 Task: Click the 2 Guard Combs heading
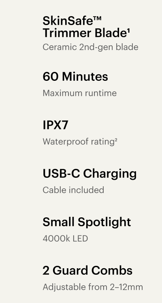point(87,271)
